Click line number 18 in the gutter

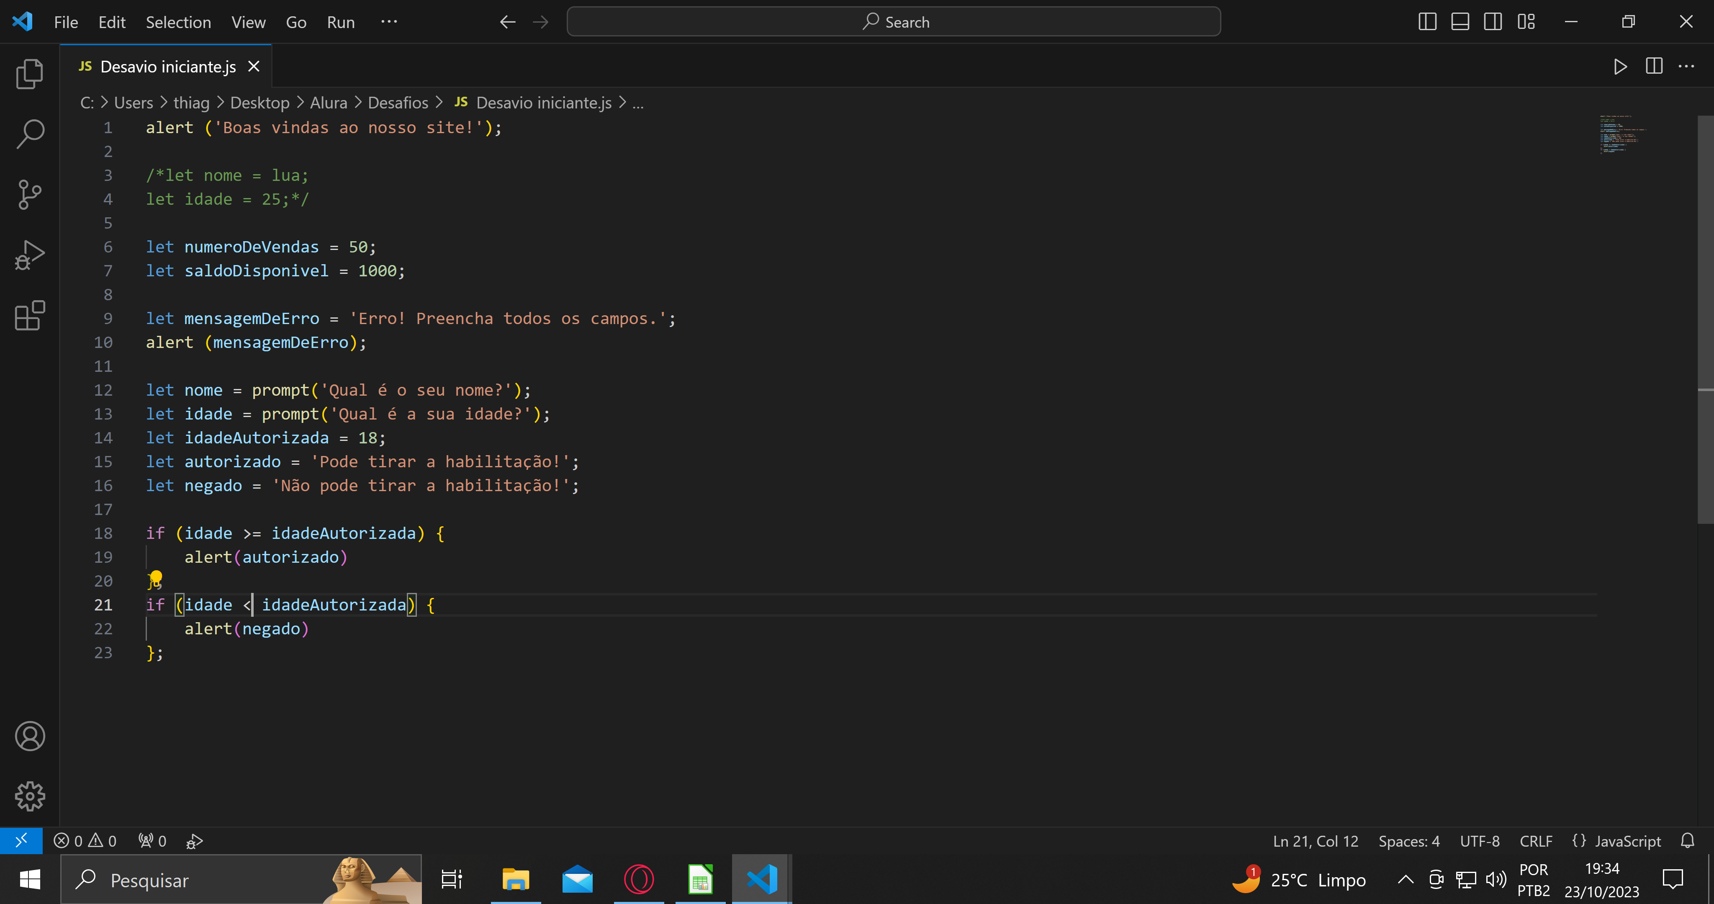point(103,533)
